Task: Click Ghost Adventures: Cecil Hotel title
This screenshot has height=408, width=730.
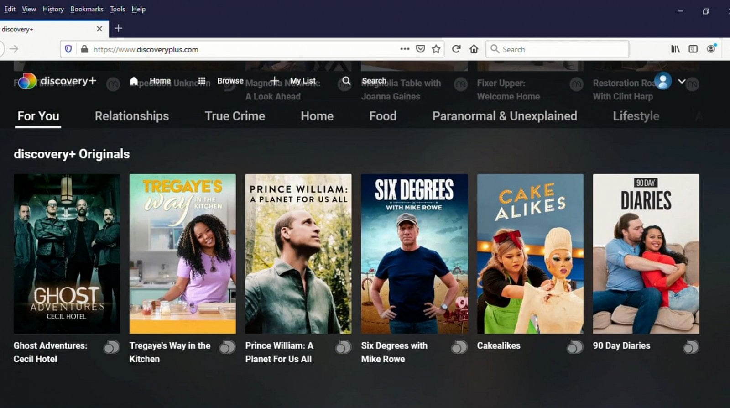Action: [x=50, y=352]
